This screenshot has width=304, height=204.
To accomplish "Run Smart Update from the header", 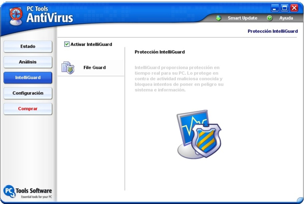I will pos(242,18).
